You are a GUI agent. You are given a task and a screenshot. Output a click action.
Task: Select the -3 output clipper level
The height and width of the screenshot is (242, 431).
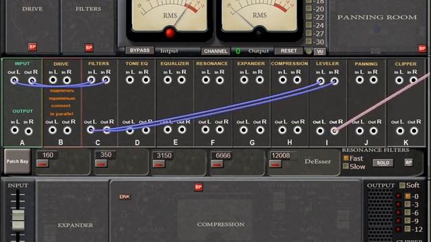point(407,204)
